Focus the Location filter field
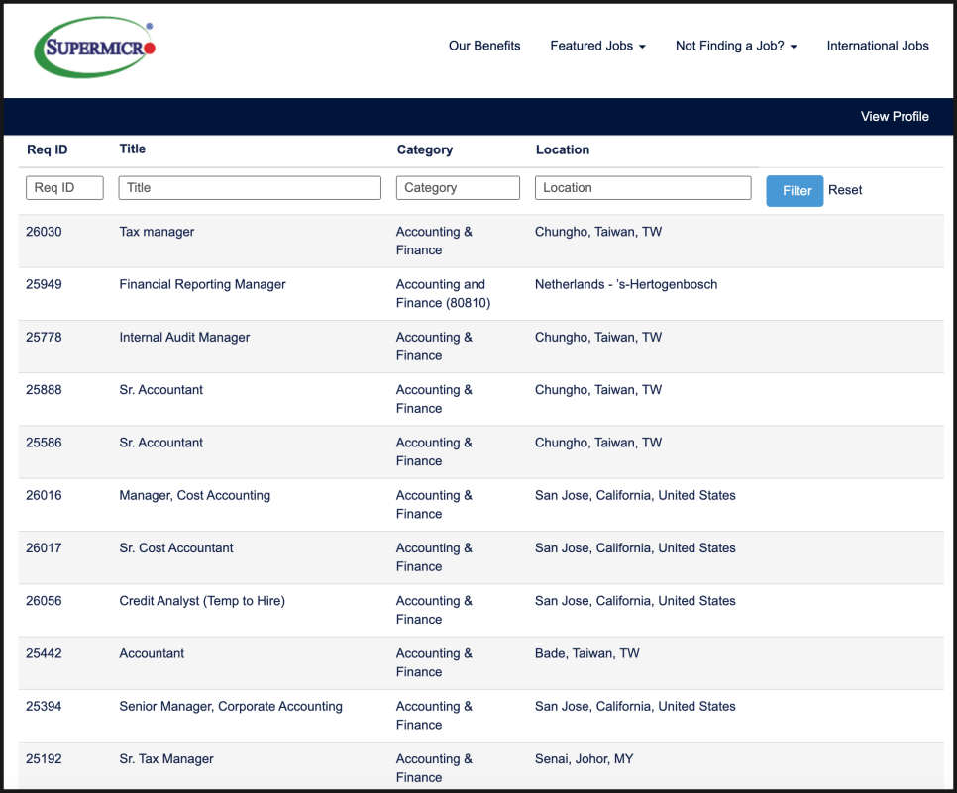Viewport: 957px width, 793px height. (x=643, y=188)
